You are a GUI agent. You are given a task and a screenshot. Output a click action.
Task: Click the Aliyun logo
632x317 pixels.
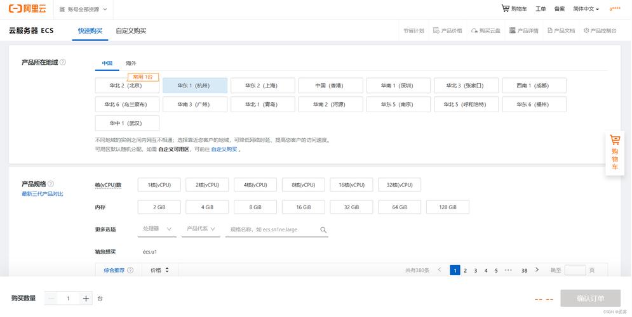point(27,8)
